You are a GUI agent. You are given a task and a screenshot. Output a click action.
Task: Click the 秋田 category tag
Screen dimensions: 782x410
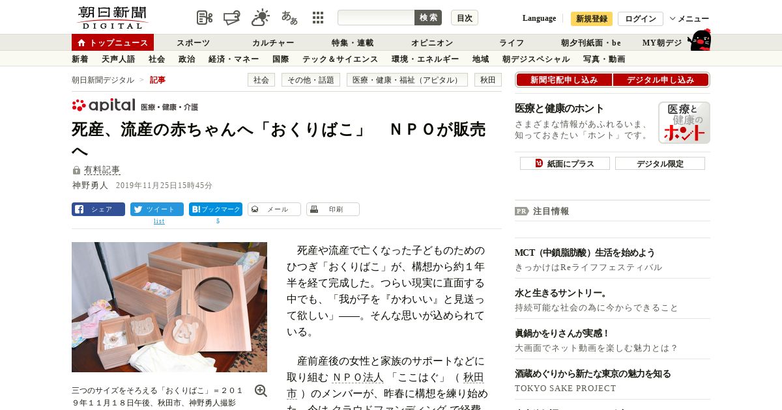click(x=488, y=79)
